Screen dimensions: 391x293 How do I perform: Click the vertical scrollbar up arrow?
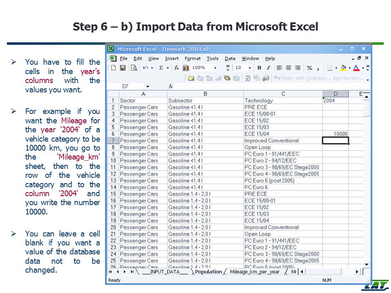click(366, 96)
